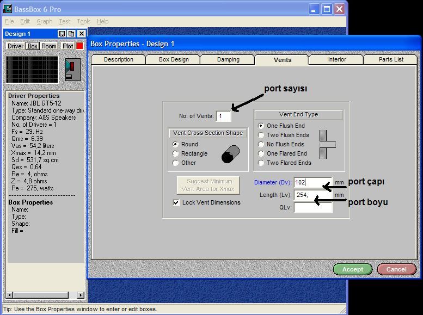Select the Round cross section shape

point(175,144)
